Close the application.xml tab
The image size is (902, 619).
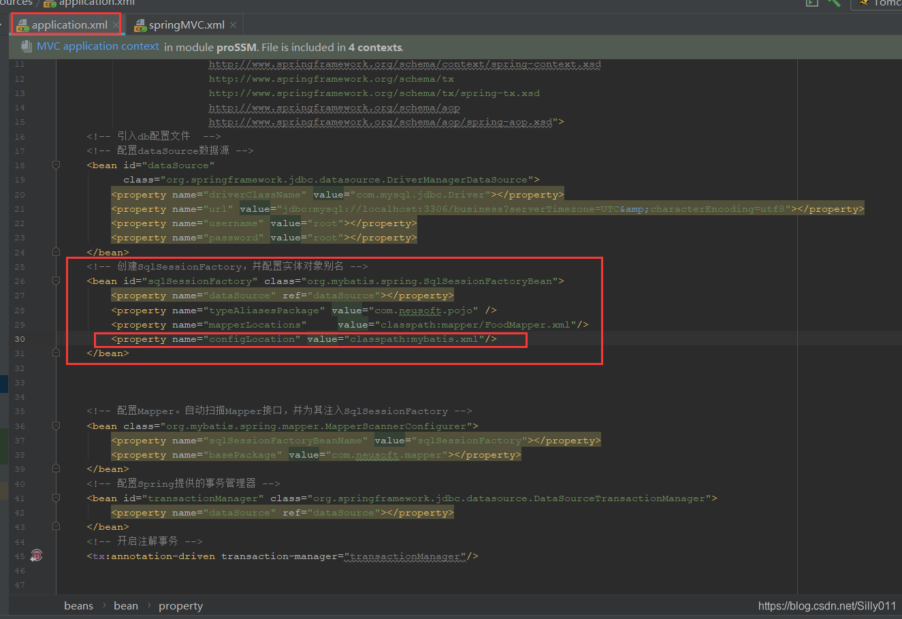tap(116, 25)
